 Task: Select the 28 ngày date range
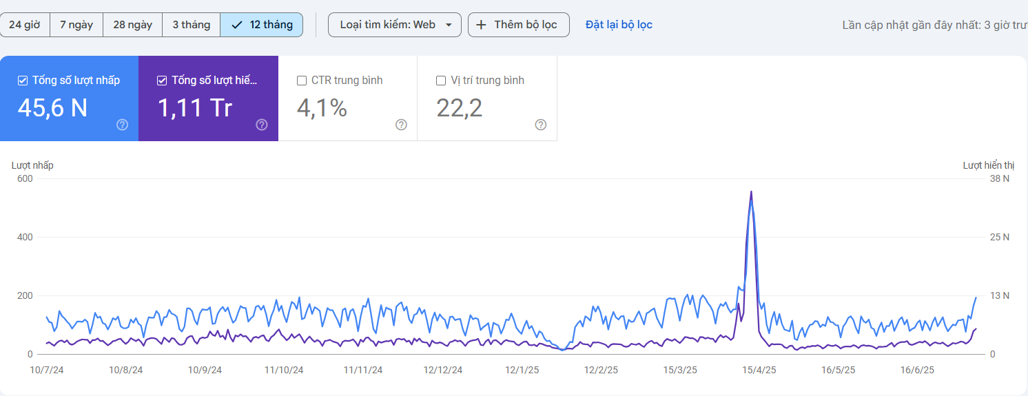tap(132, 25)
